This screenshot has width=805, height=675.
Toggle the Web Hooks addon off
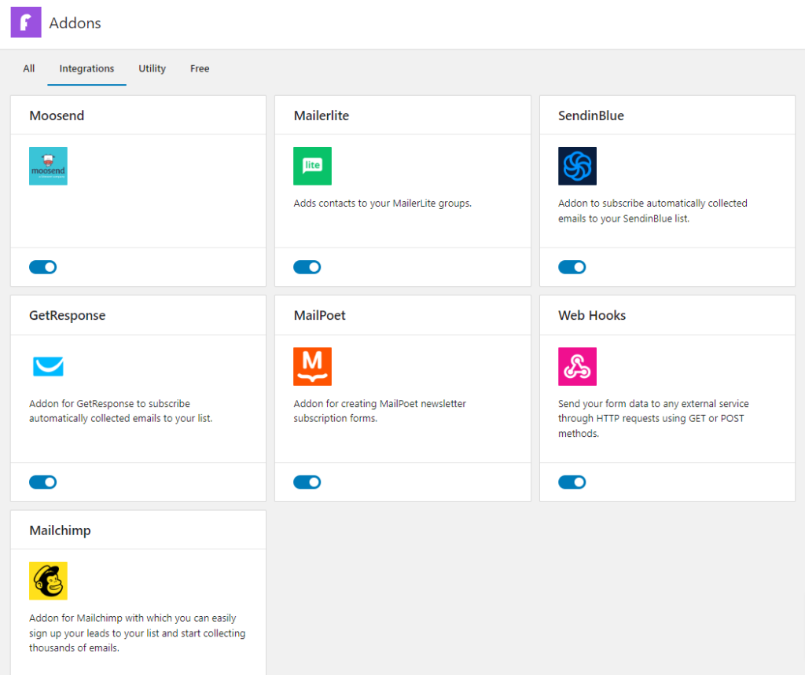point(572,482)
